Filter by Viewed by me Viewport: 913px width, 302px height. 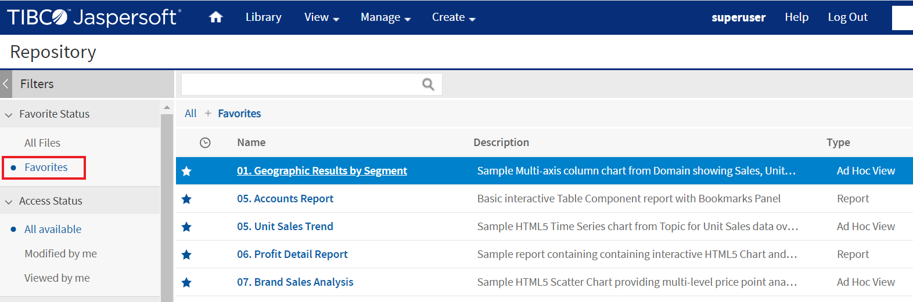[57, 278]
